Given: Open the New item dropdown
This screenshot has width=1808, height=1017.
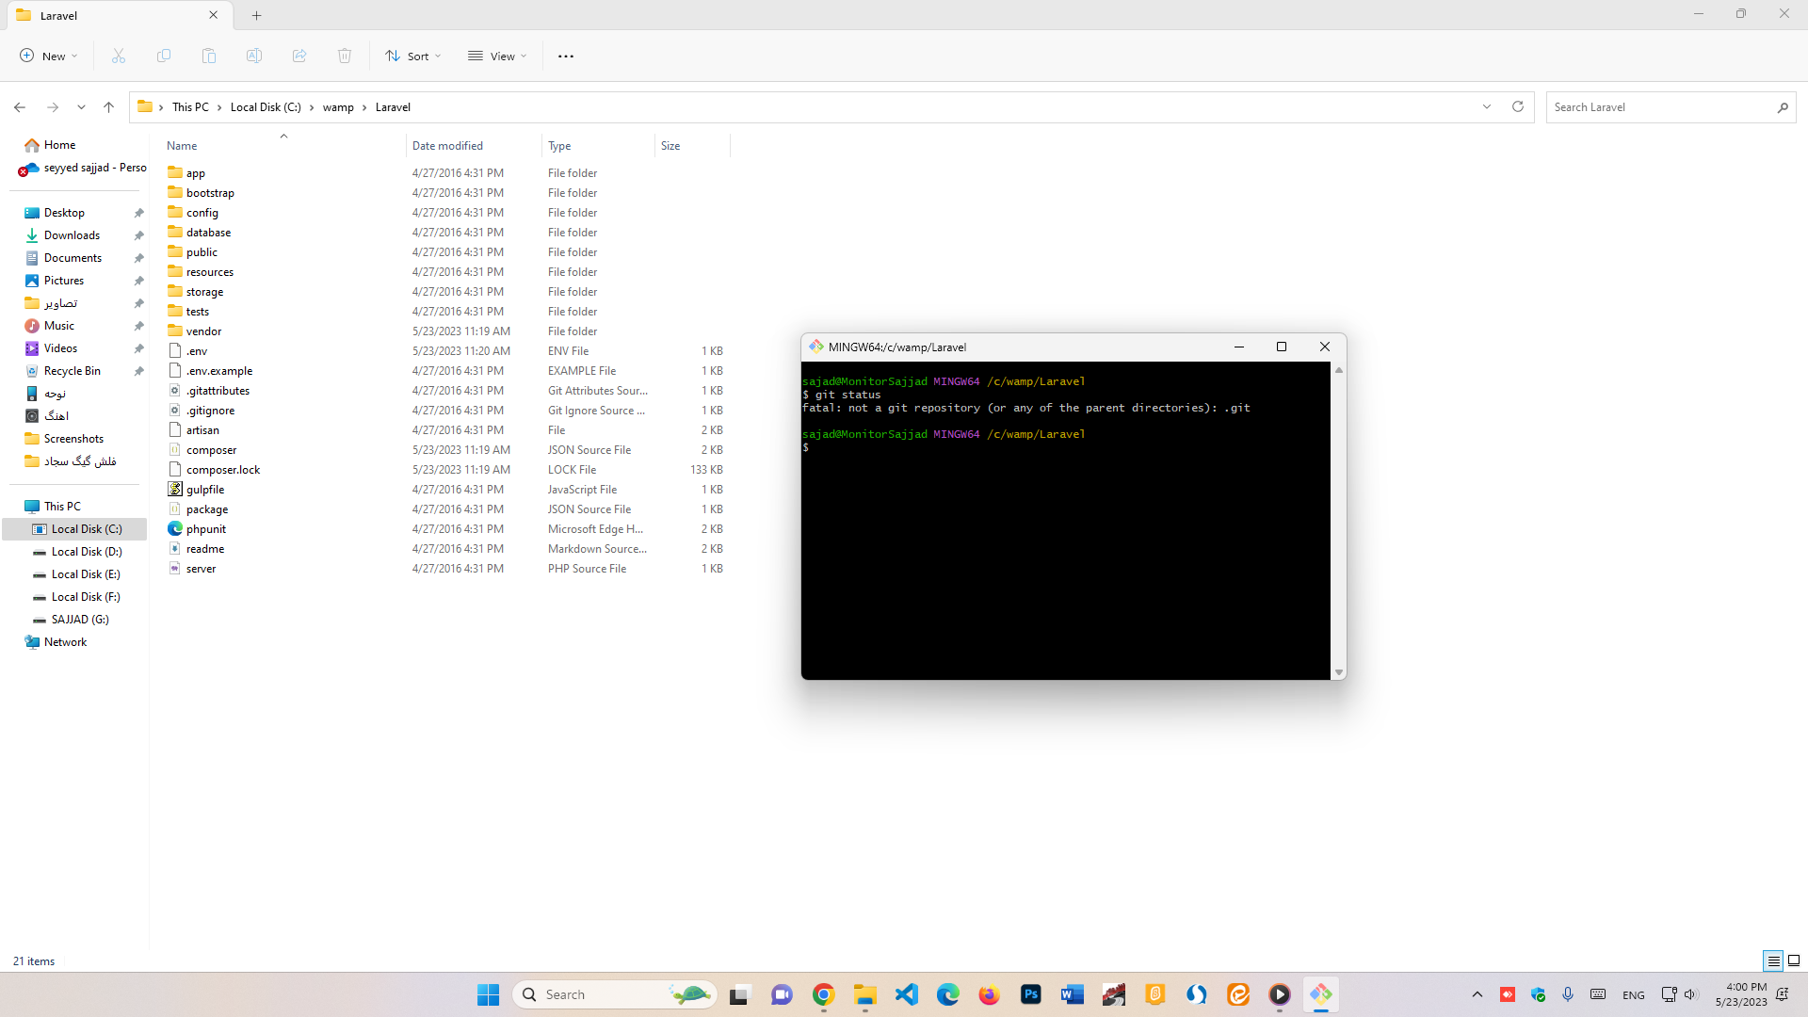Looking at the screenshot, I should point(49,56).
